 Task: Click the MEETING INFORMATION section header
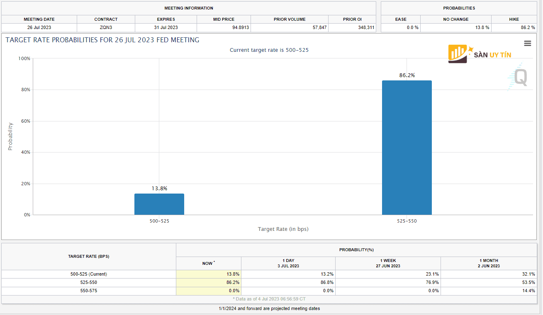[189, 8]
